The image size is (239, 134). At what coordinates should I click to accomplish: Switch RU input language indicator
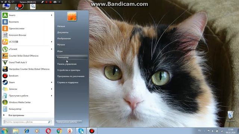[x=199, y=131]
